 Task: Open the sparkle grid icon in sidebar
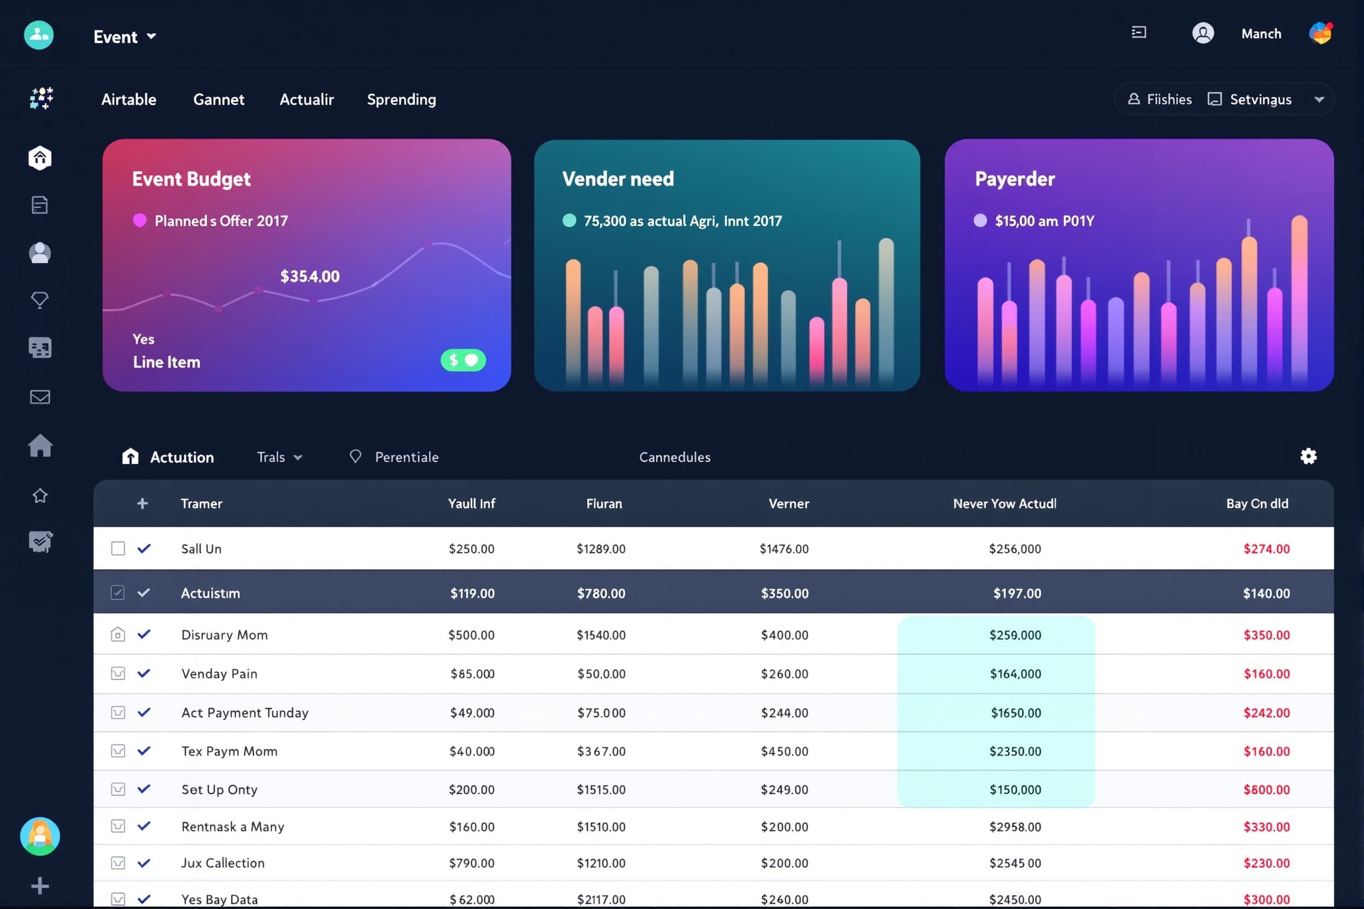coord(40,98)
